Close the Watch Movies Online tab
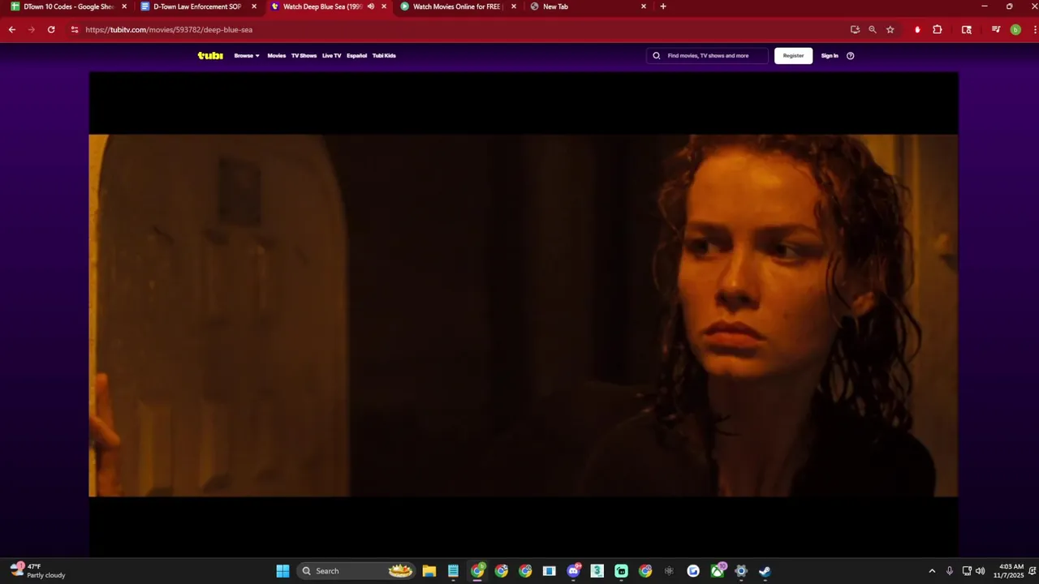 [514, 6]
